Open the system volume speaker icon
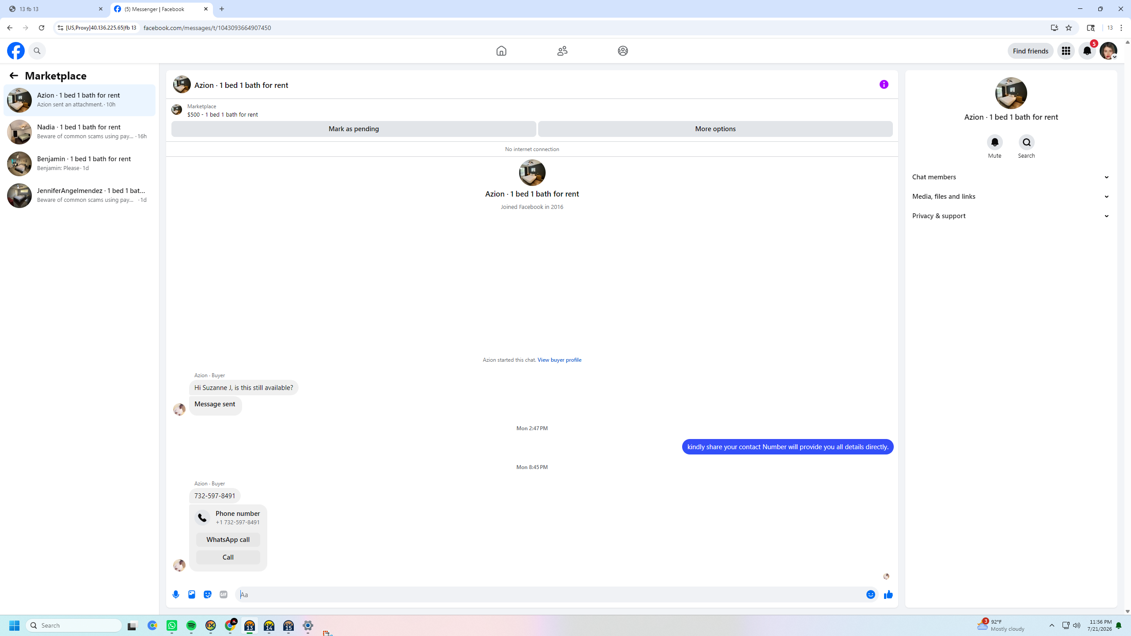The height and width of the screenshot is (636, 1131). tap(1077, 625)
